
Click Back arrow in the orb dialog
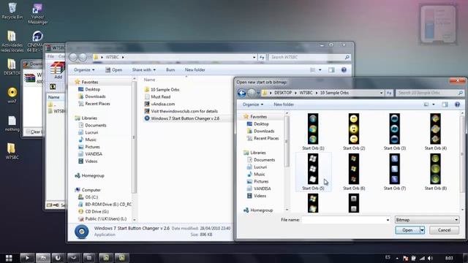[242, 93]
